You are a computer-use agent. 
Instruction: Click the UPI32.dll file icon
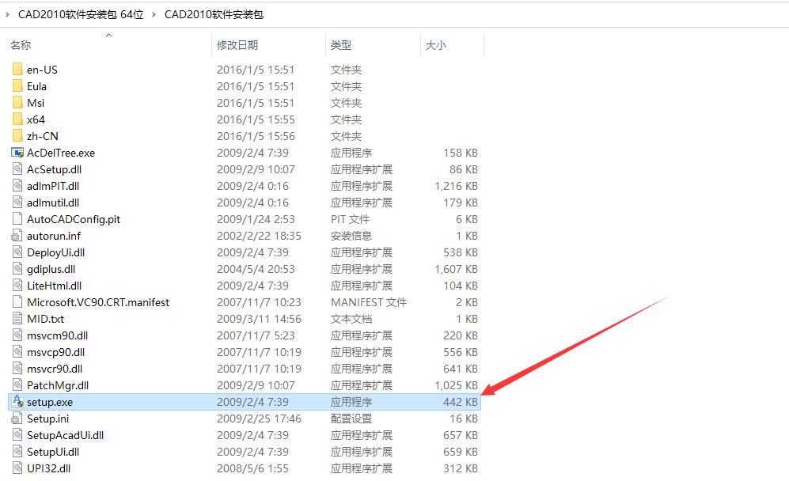point(17,468)
